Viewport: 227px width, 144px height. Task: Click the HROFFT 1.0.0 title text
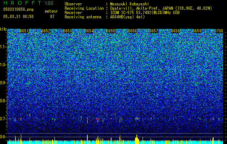[x=29, y=3]
